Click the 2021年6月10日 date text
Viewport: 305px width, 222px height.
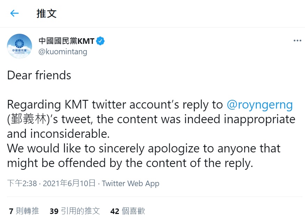69,183
